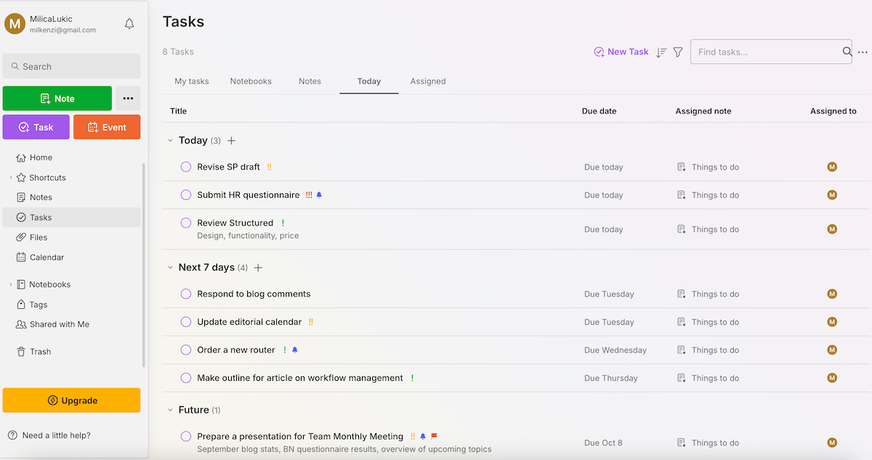Click the Find tasks search field
This screenshot has width=872, height=460.
tap(763, 52)
